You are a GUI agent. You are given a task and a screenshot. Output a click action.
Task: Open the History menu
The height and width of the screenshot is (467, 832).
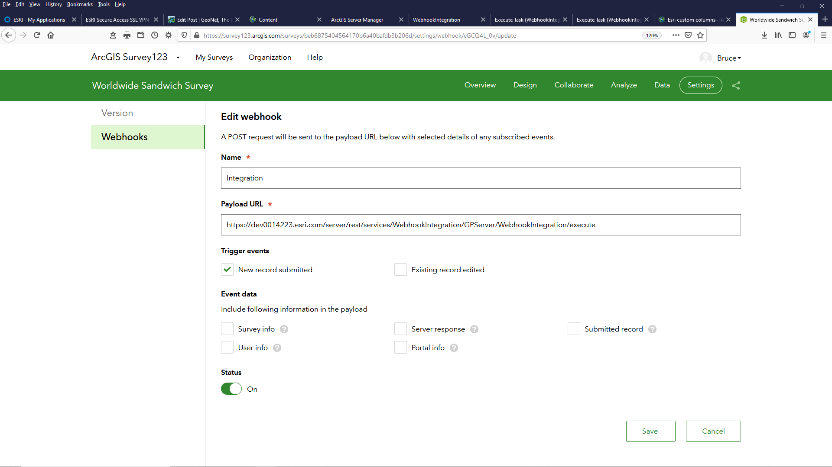tap(53, 4)
